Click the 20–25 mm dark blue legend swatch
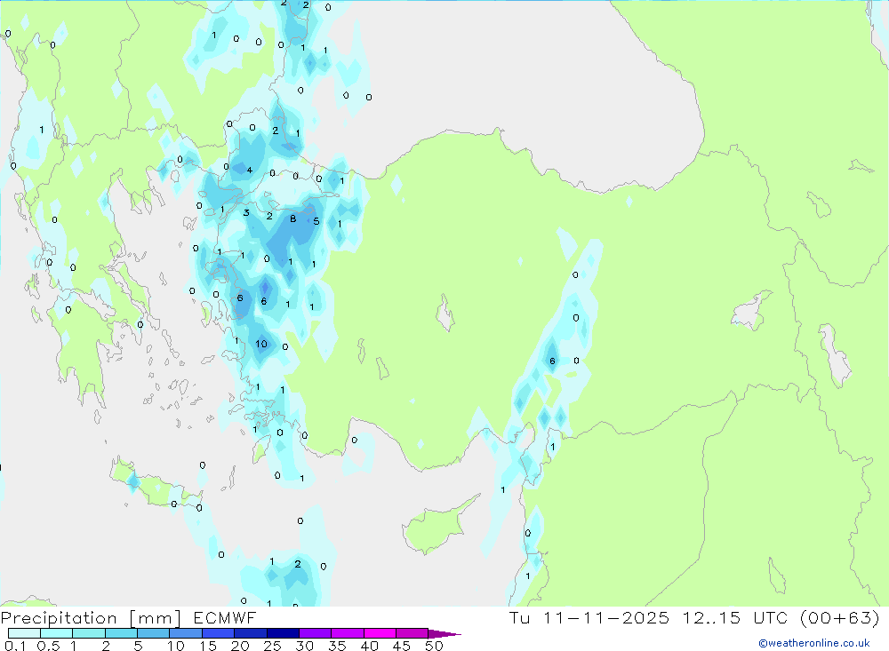The height and width of the screenshot is (651, 889). [x=250, y=633]
